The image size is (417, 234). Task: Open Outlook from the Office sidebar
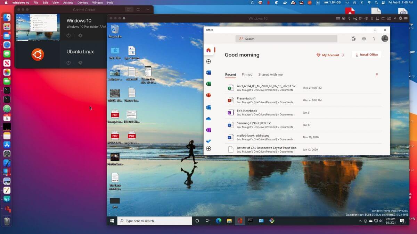tap(208, 107)
